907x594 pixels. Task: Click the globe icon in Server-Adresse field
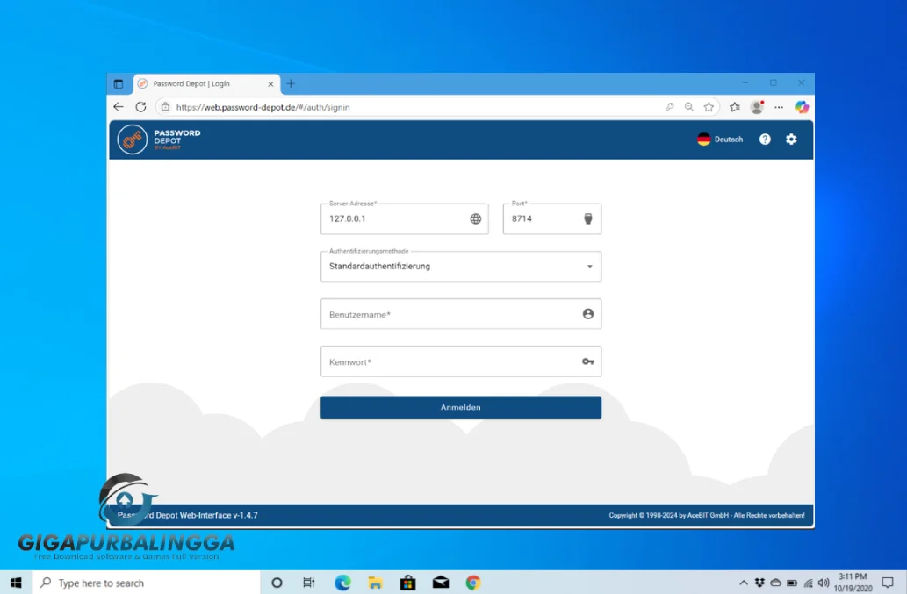click(x=476, y=218)
